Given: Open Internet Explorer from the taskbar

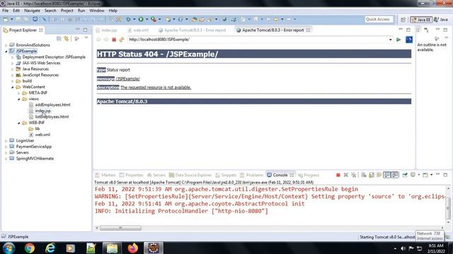Looking at the screenshot, I should [50, 248].
